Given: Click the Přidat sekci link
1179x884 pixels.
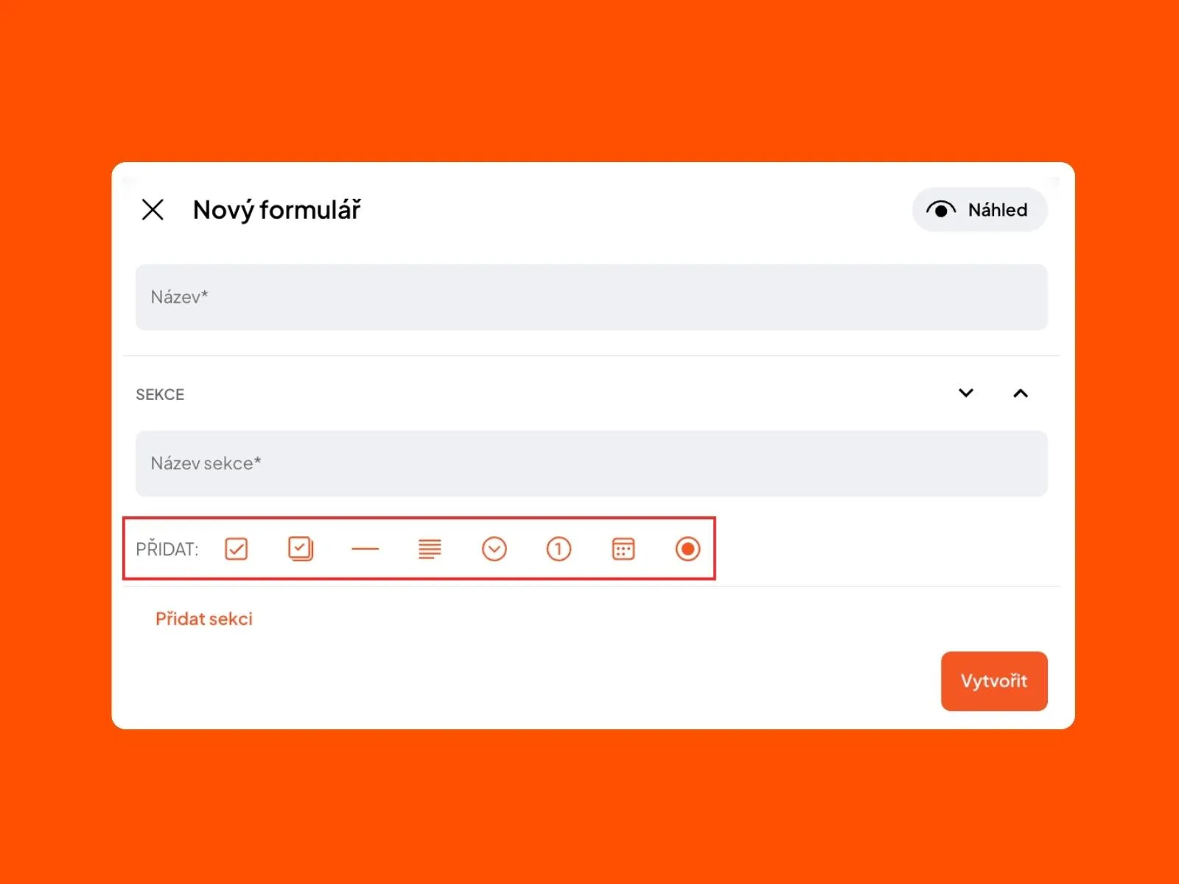Looking at the screenshot, I should pos(204,619).
